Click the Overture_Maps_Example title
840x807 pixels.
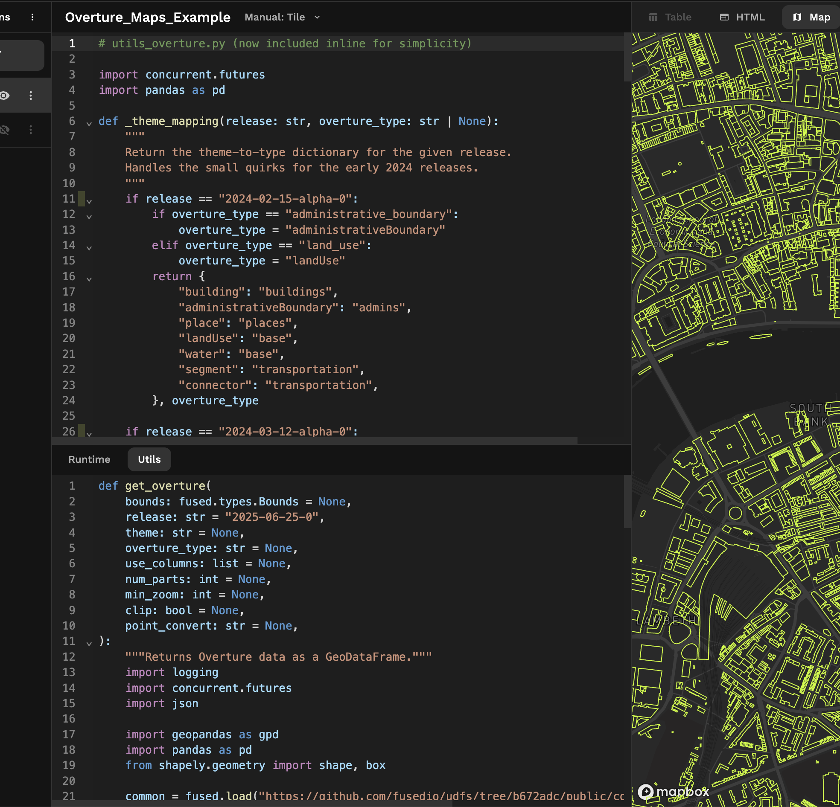point(147,17)
